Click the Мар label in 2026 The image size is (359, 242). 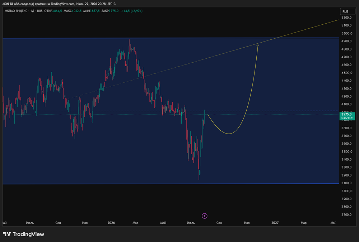[135, 223]
